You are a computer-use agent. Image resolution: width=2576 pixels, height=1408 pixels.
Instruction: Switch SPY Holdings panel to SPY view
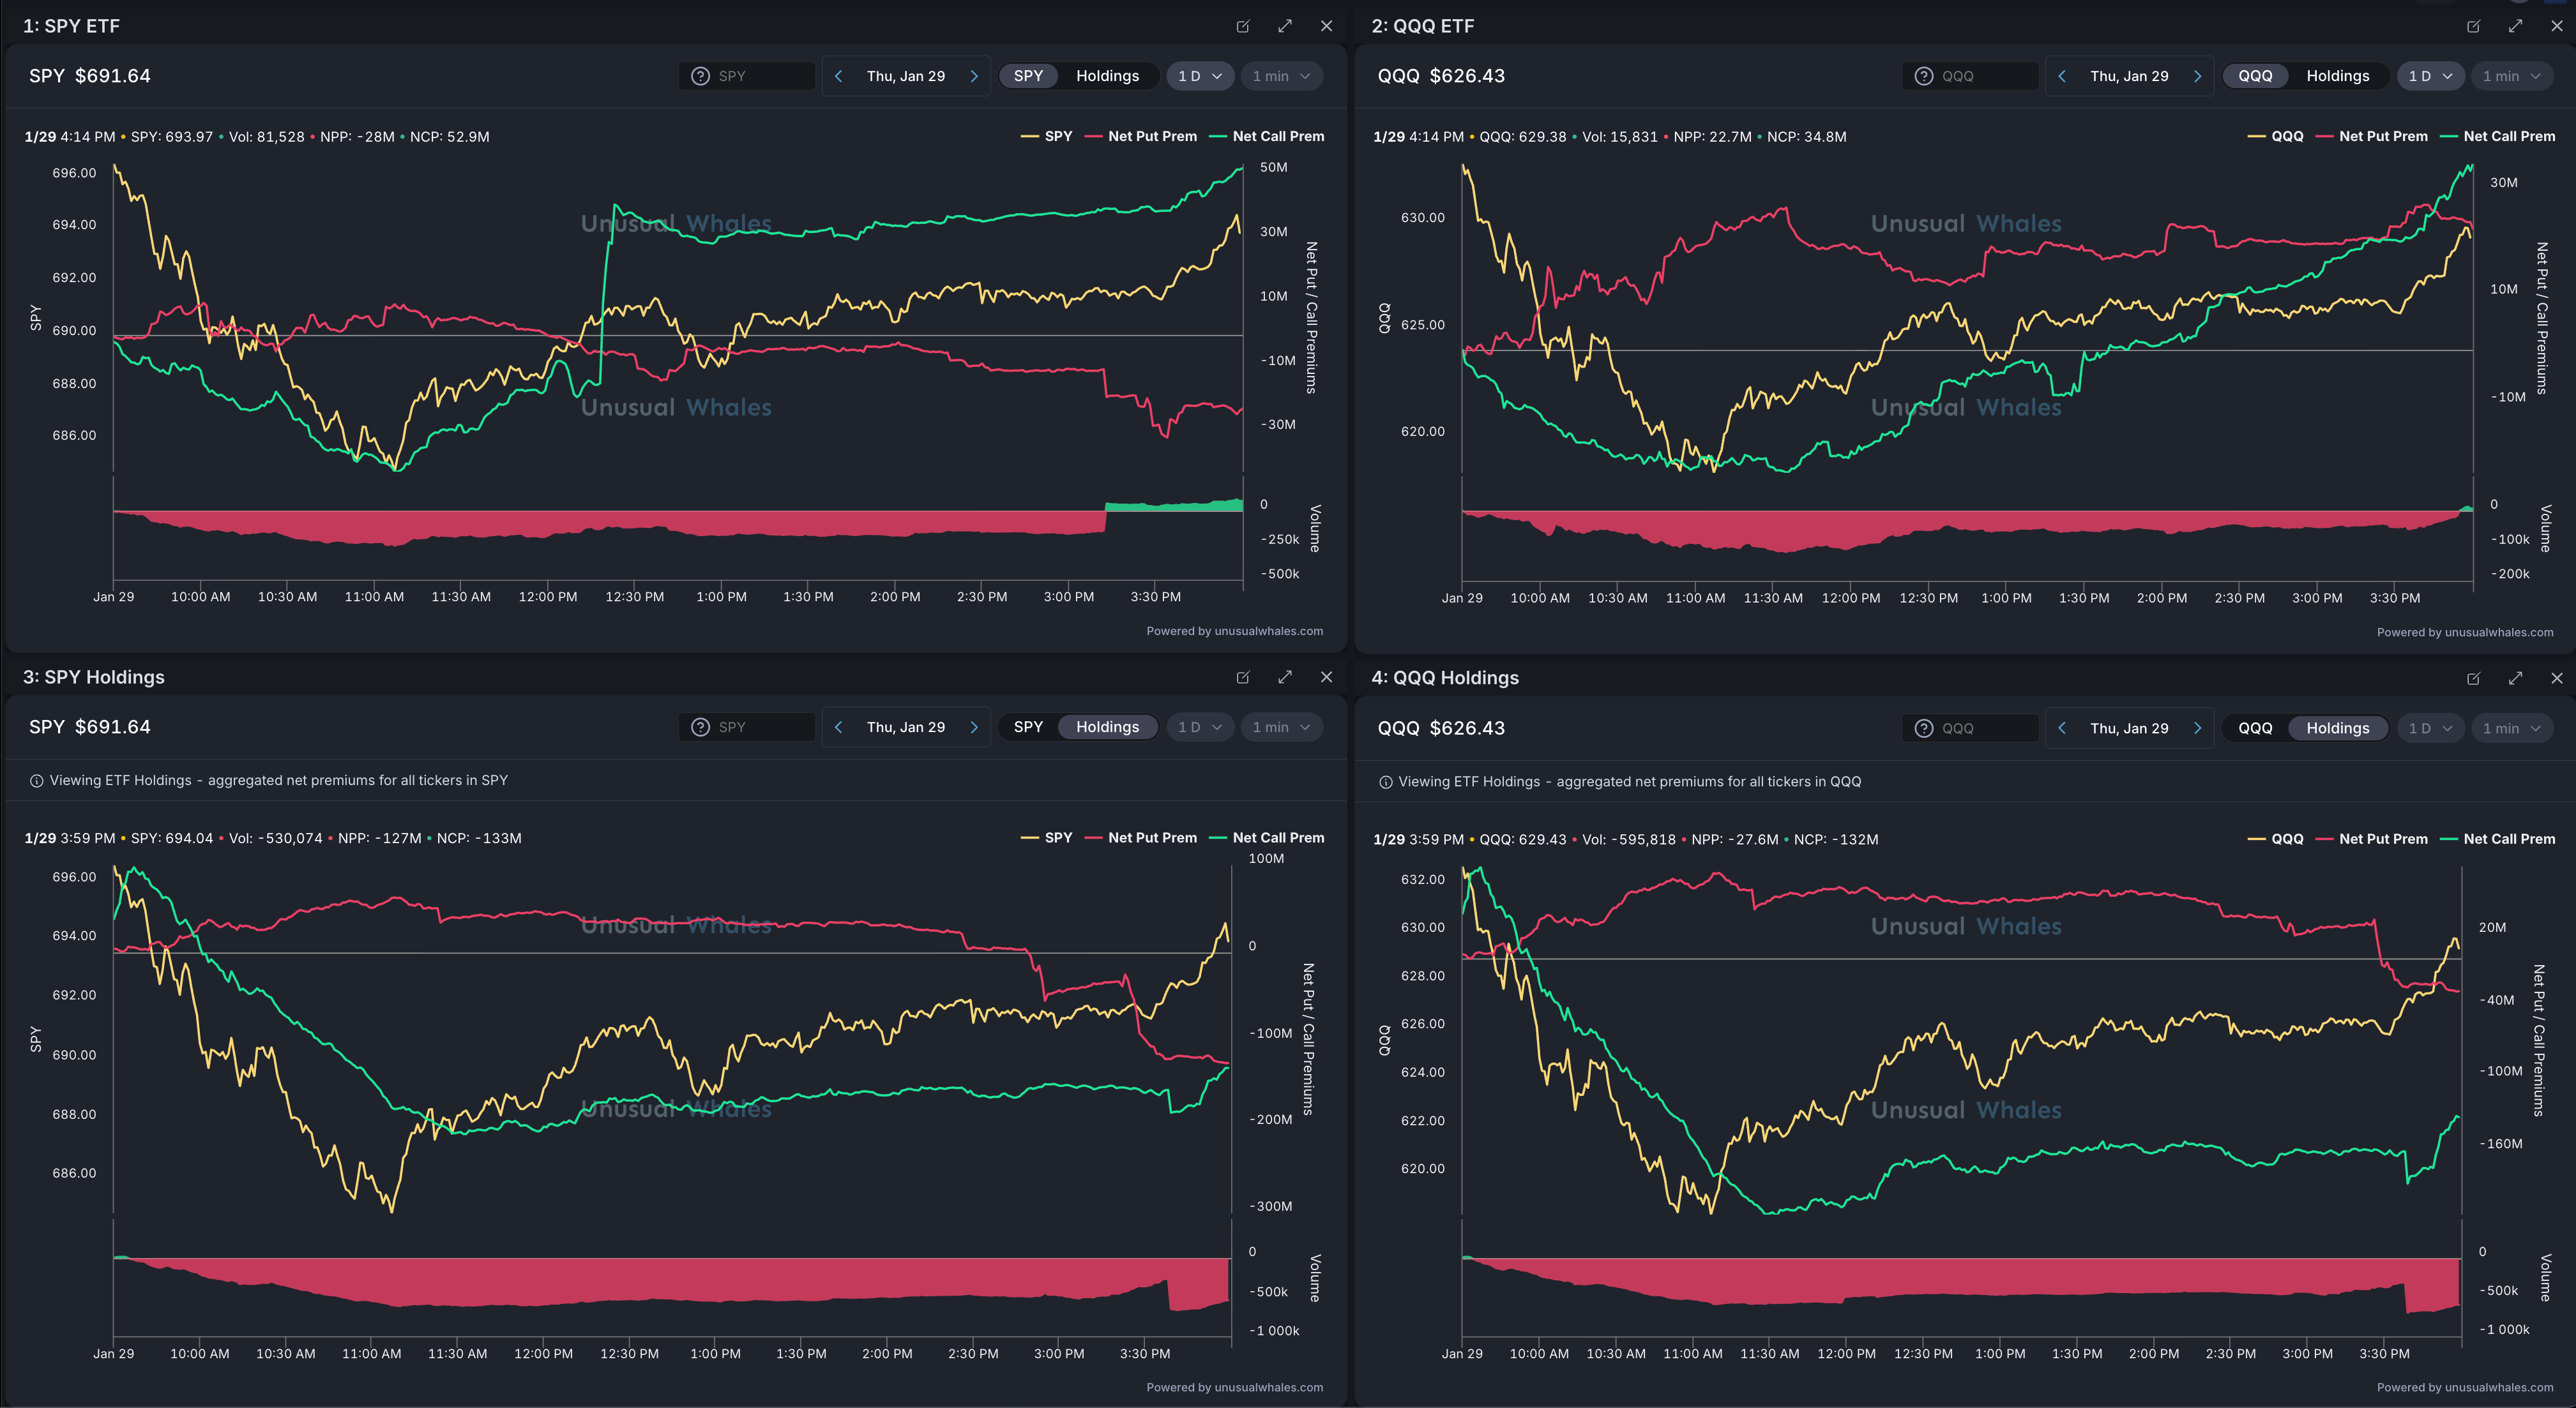tap(1028, 728)
